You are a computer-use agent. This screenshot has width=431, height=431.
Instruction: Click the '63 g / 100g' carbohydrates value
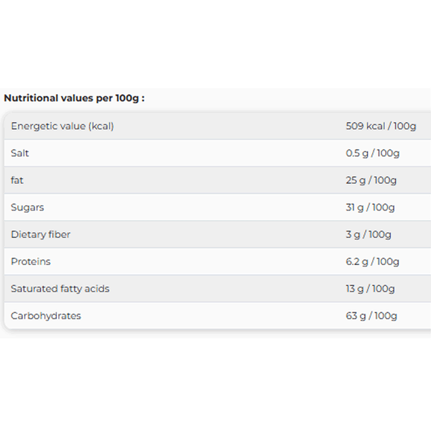(x=371, y=316)
